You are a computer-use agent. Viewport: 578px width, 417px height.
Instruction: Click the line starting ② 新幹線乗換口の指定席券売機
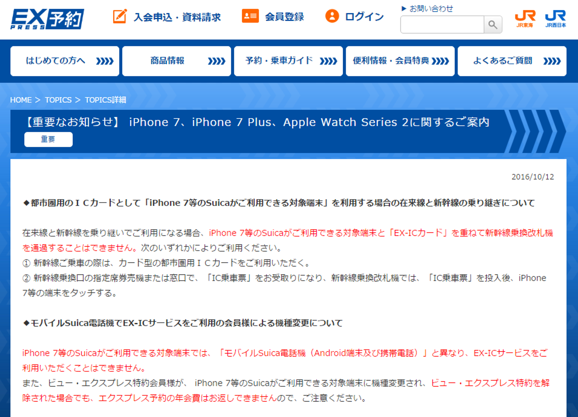click(x=284, y=285)
